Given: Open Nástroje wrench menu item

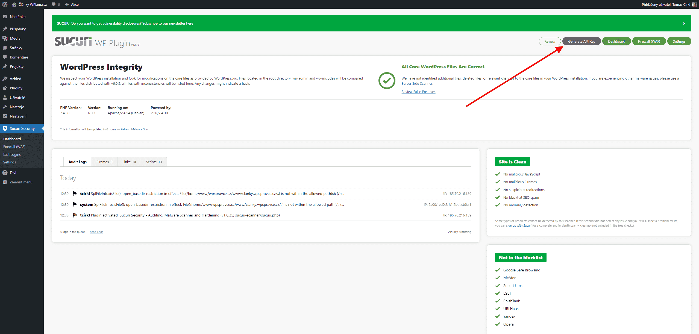Looking at the screenshot, I should pyautogui.click(x=17, y=107).
